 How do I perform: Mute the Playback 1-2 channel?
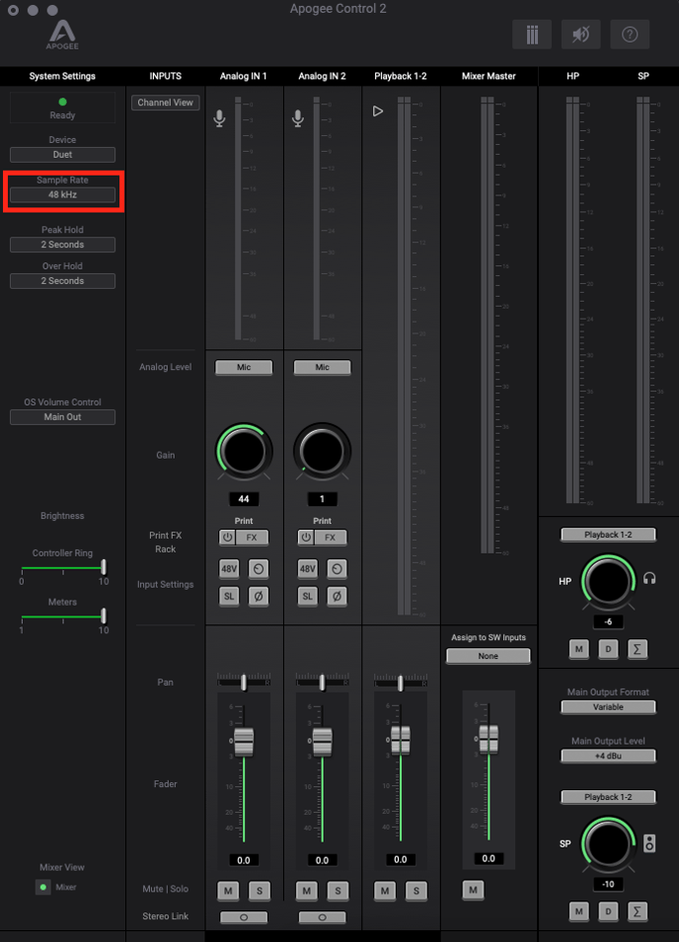click(385, 891)
